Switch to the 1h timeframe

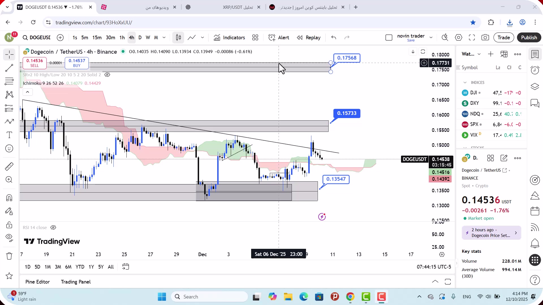(x=122, y=38)
